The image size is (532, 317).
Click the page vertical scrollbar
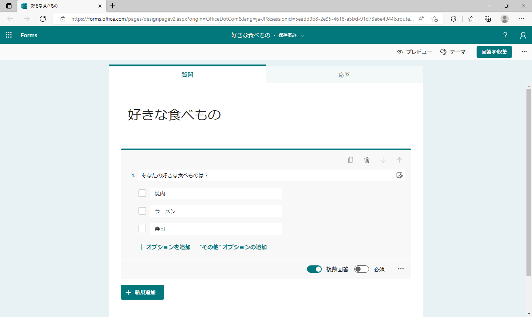[x=529, y=182]
